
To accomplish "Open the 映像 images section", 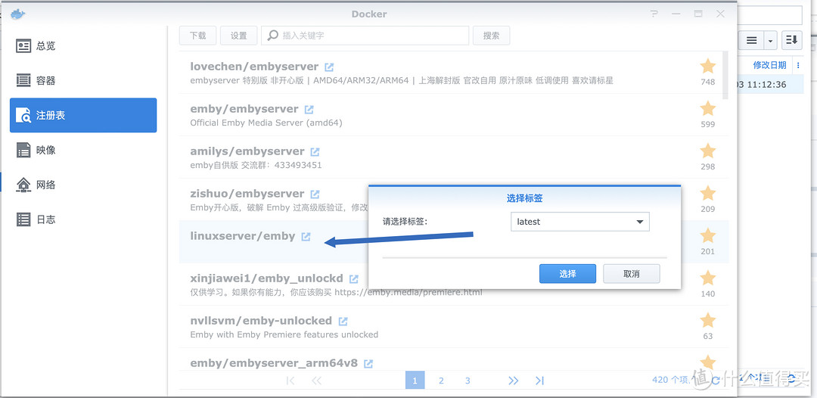I will [x=83, y=150].
